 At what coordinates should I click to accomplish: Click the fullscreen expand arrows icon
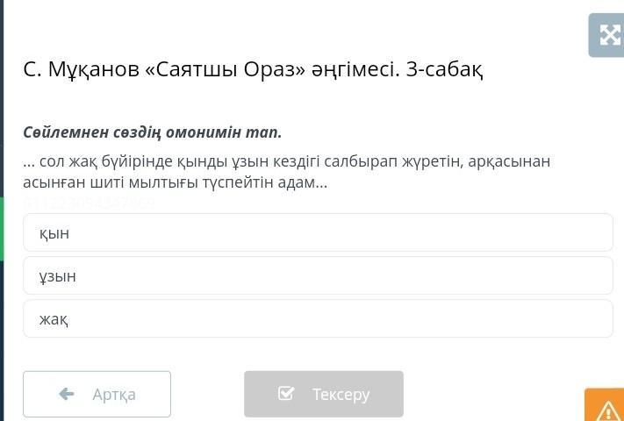click(x=608, y=35)
